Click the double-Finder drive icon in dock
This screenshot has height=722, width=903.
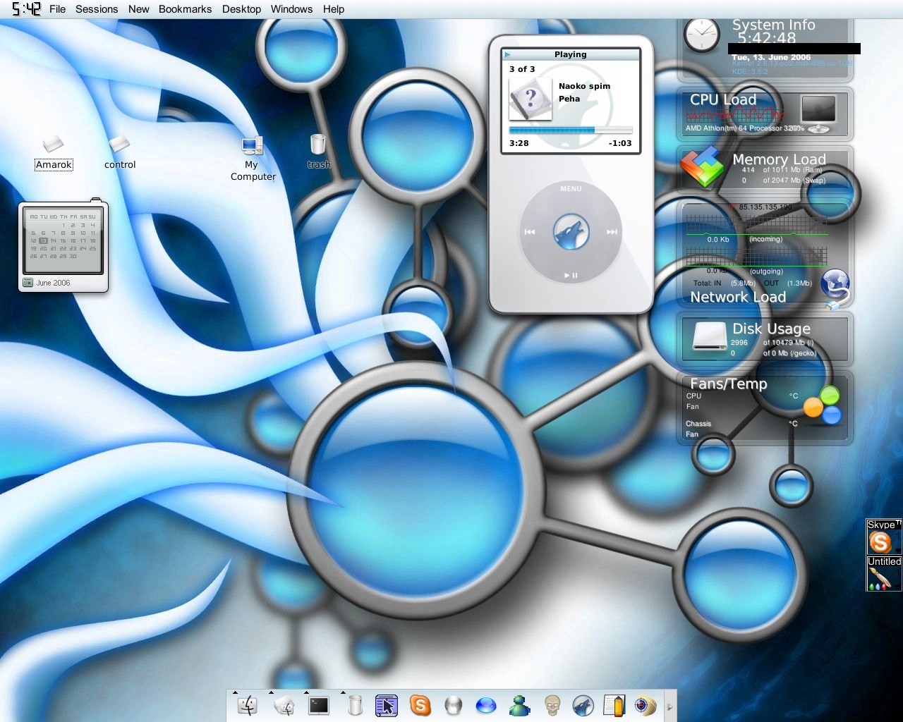(x=284, y=705)
